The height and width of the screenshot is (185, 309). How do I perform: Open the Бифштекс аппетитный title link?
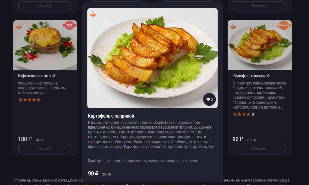(37, 76)
